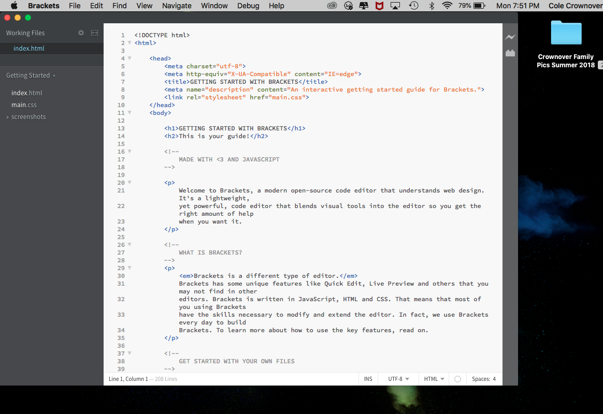Open the Navigate menu
This screenshot has height=414, width=603.
(x=177, y=6)
